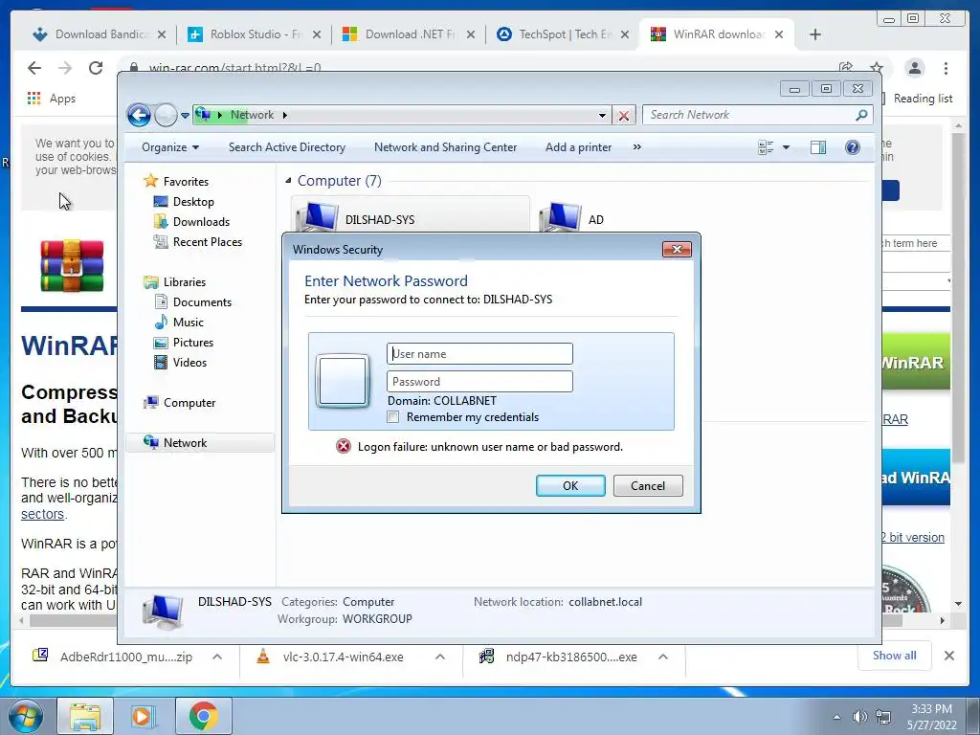Open address bar history dropdown

point(602,115)
